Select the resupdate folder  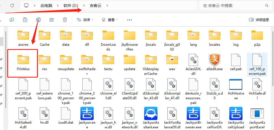66,63
